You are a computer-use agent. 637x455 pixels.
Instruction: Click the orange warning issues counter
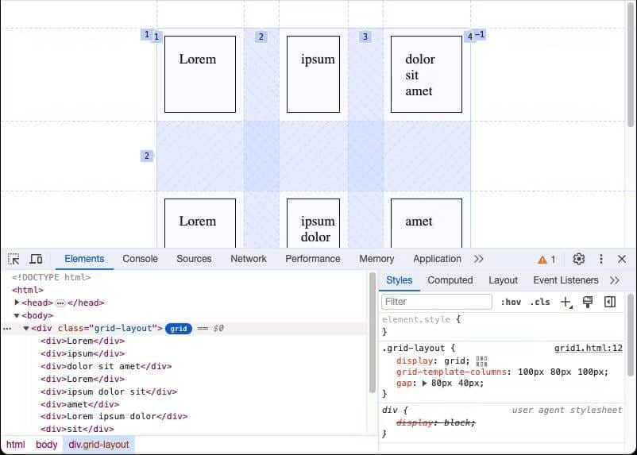546,259
